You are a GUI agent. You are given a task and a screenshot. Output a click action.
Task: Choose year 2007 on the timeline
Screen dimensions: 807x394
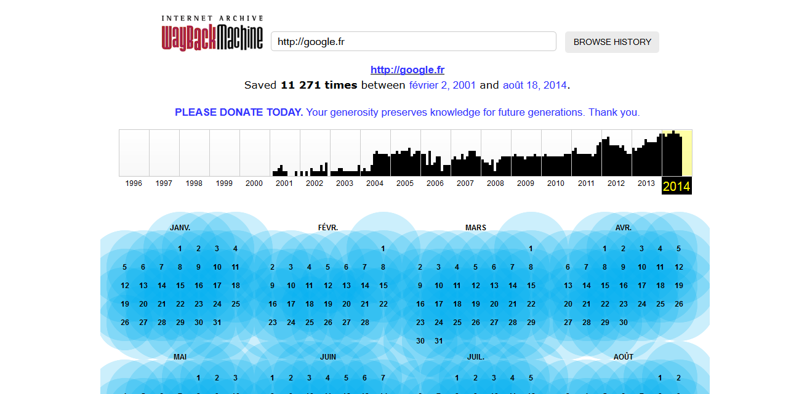pyautogui.click(x=465, y=183)
